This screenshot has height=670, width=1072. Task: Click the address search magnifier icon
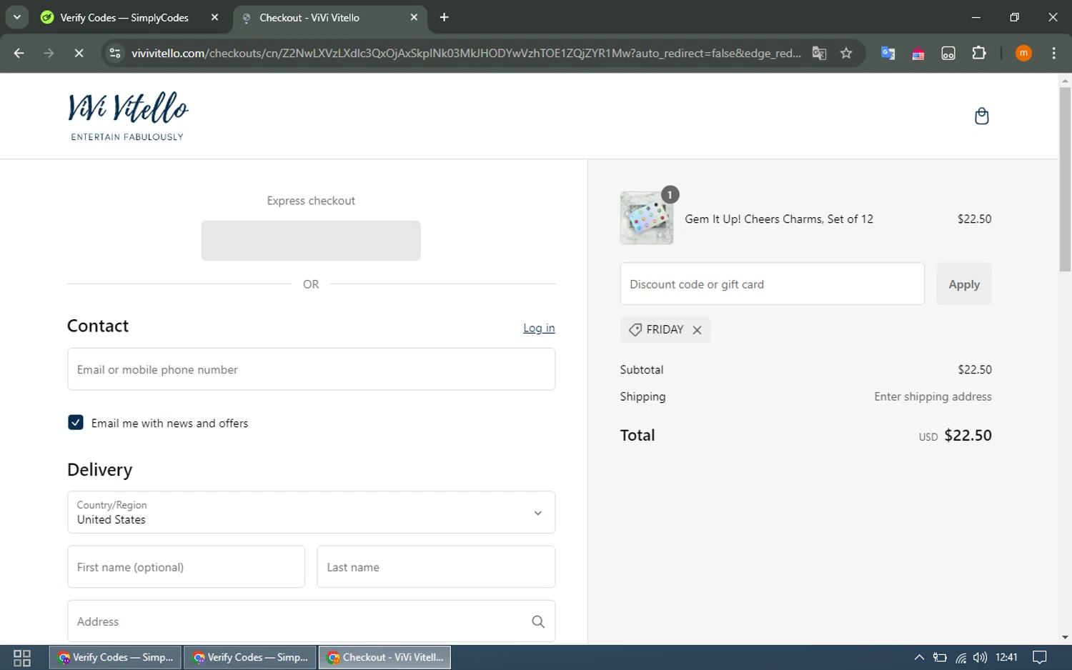pyautogui.click(x=538, y=621)
